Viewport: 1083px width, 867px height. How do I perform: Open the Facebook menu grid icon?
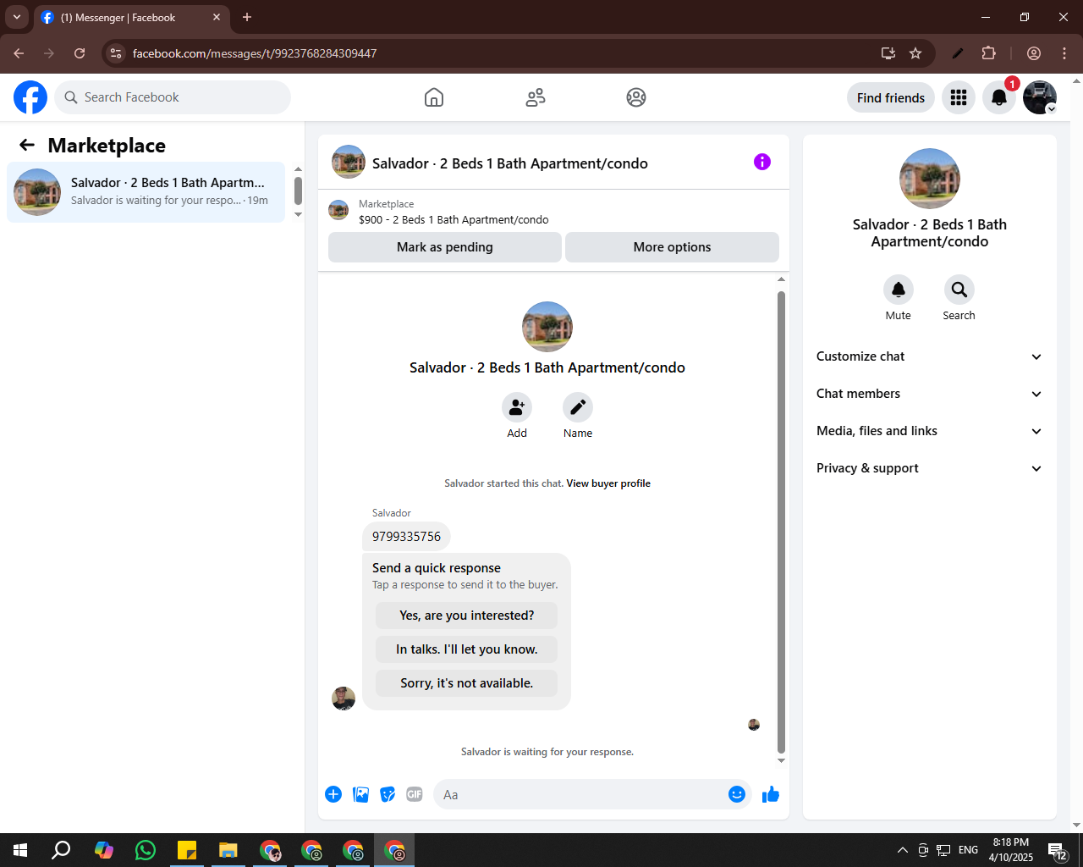tap(959, 97)
